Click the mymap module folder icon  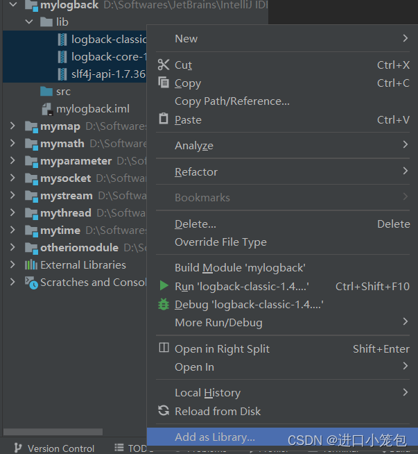click(x=31, y=127)
